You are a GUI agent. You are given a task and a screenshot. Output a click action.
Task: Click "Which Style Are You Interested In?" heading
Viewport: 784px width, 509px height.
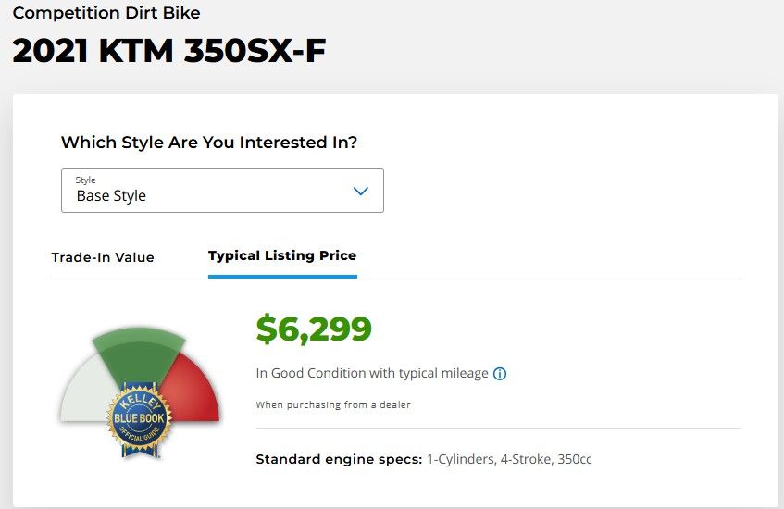[x=209, y=143]
